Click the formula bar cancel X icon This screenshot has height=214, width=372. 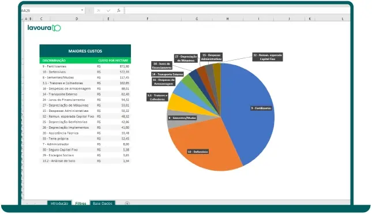(x=99, y=10)
